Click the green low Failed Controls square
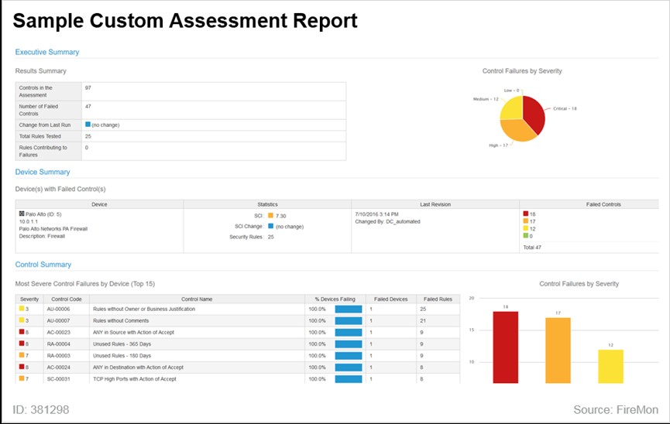This screenshot has width=670, height=424. pyautogui.click(x=525, y=236)
